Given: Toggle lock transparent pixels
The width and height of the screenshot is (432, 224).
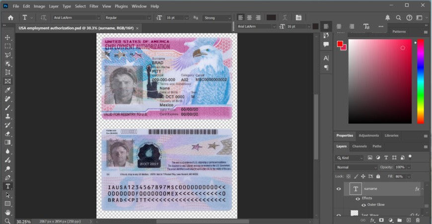Looking at the screenshot, I should [x=349, y=176].
